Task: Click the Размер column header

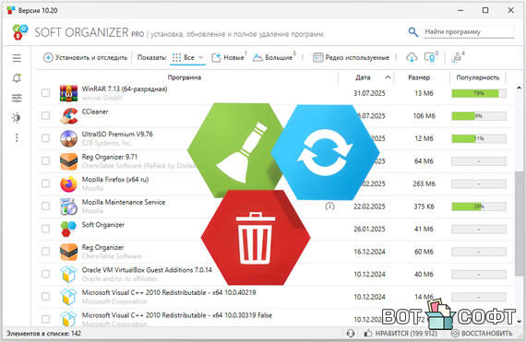Action: pyautogui.click(x=419, y=77)
